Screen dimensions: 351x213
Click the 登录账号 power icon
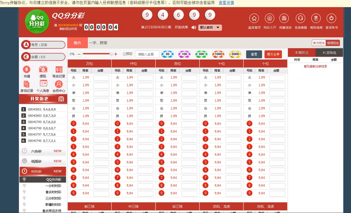(x=331, y=18)
